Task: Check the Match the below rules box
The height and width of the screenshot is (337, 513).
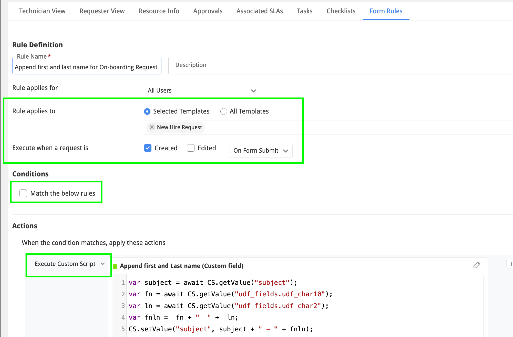Action: coord(23,193)
